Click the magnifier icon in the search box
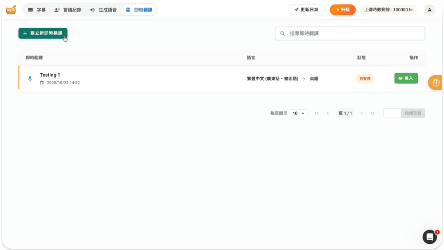Image resolution: width=444 pixels, height=250 pixels. click(282, 33)
